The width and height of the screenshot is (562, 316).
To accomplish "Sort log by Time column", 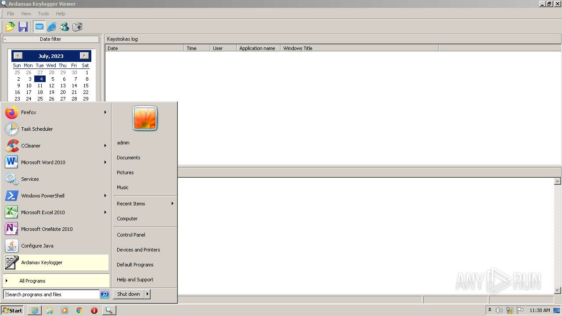I will 197,48.
